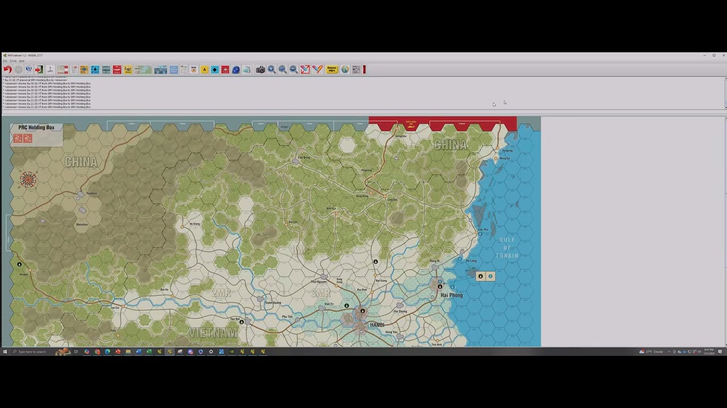The width and height of the screenshot is (727, 408).
Task: Click the chat log vertical scrollbar
Action: click(725, 93)
